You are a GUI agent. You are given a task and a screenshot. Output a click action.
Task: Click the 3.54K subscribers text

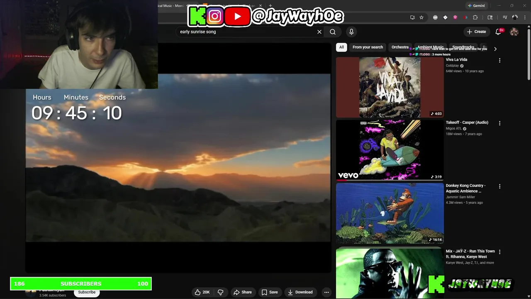point(53,295)
